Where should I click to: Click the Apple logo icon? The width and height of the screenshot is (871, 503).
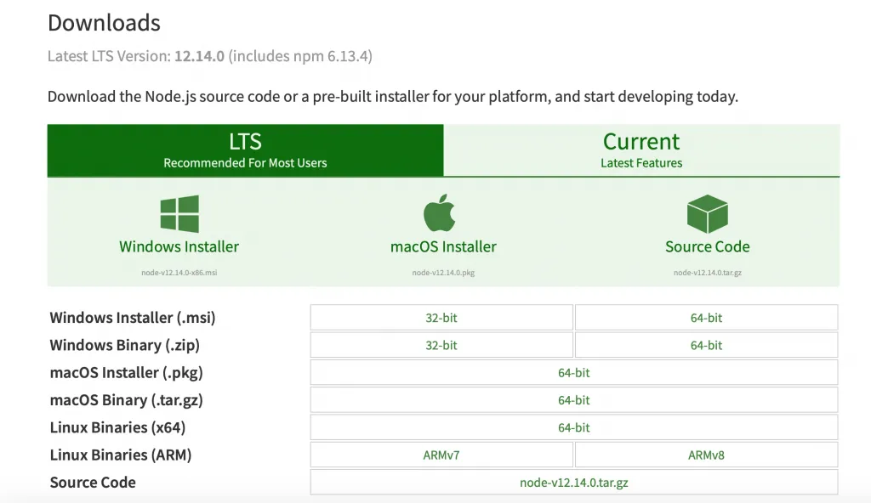[440, 212]
